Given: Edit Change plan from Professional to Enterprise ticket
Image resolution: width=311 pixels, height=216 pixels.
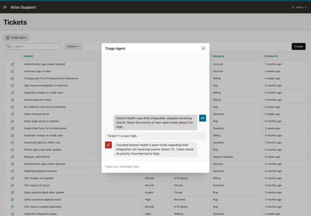Looking at the screenshot, I should pyautogui.click(x=12, y=78).
